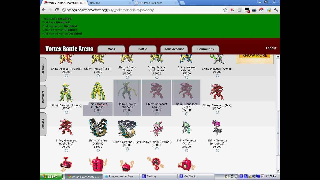Viewport: 320px width, 180px height.
Task: Click Shiny Genesect (Ice) sprite
Action: pyautogui.click(x=217, y=92)
